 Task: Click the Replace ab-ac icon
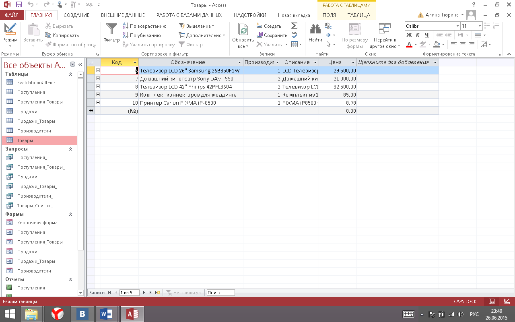pos(328,26)
